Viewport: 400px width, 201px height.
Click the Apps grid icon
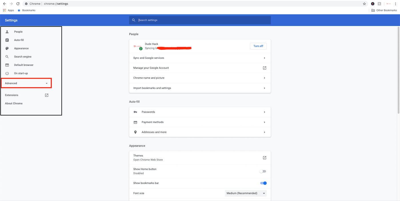tap(5, 10)
